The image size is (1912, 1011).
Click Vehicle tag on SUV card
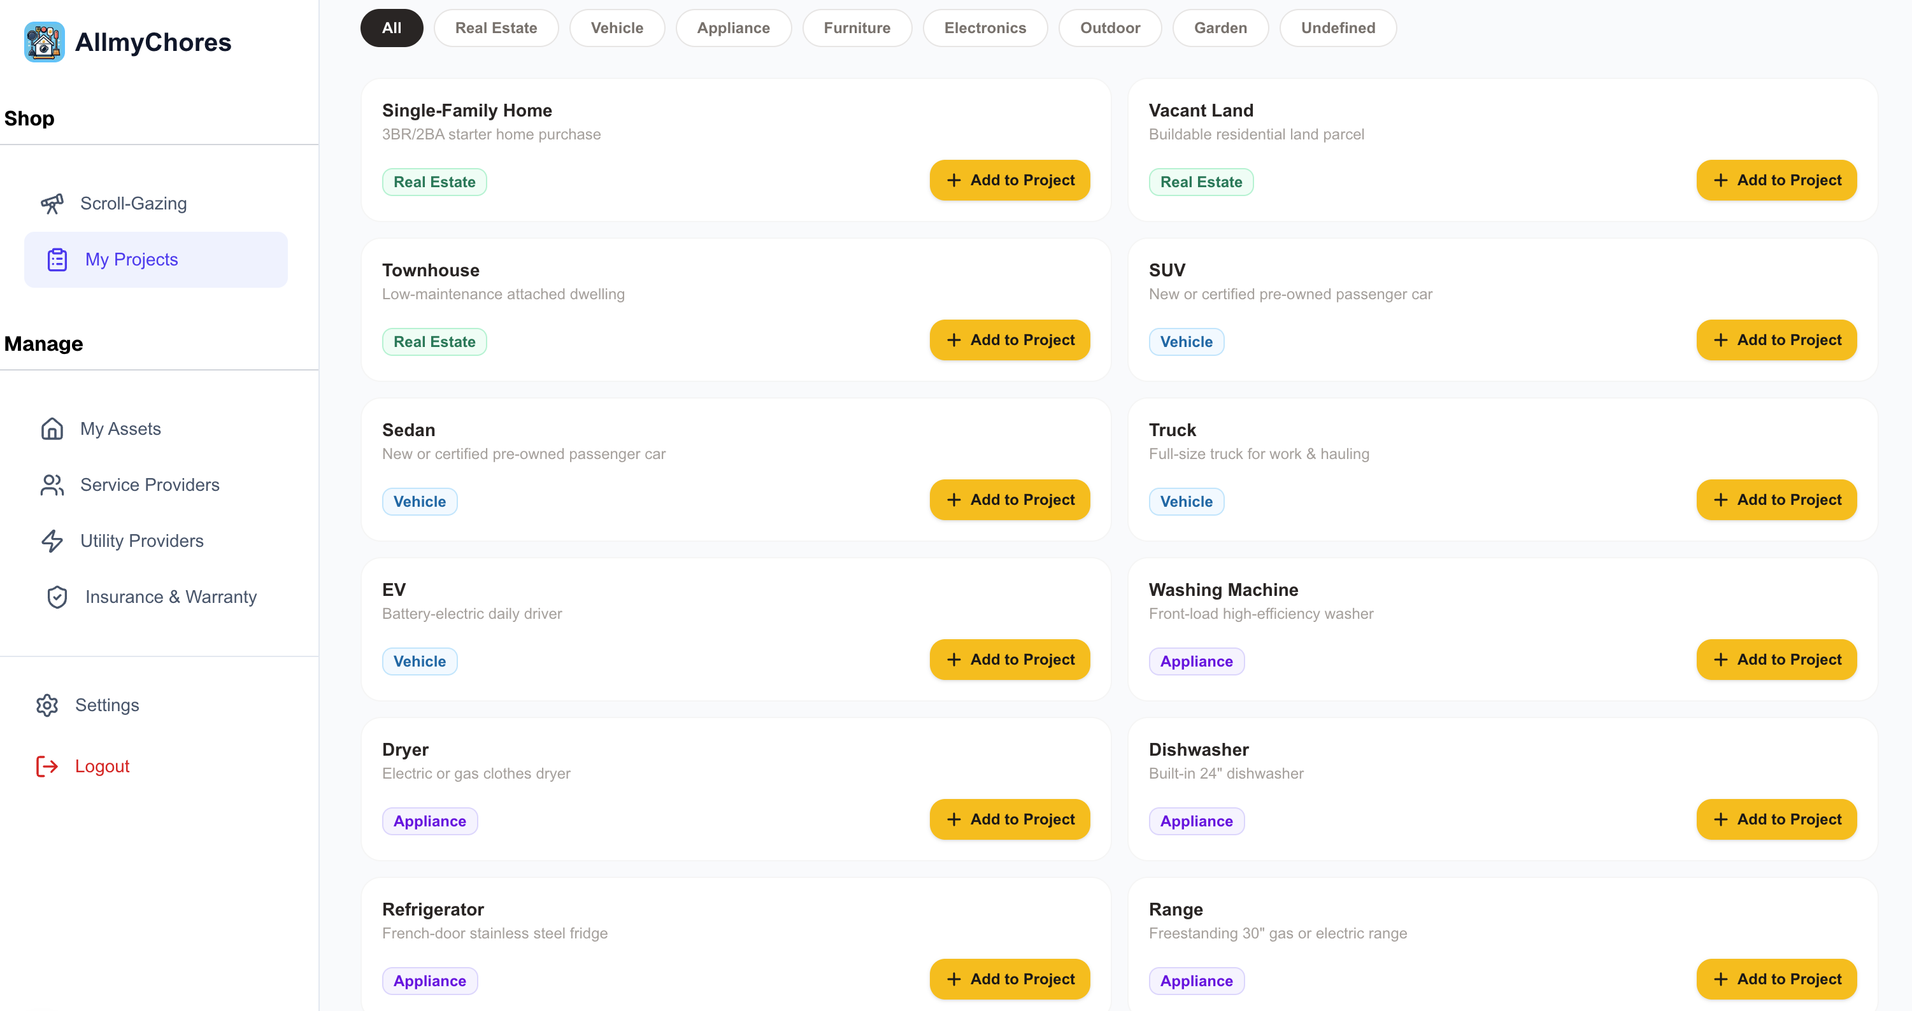1186,342
